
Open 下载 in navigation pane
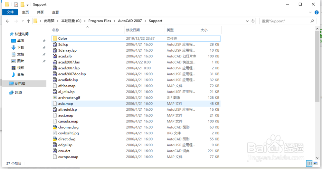[x=21, y=47]
